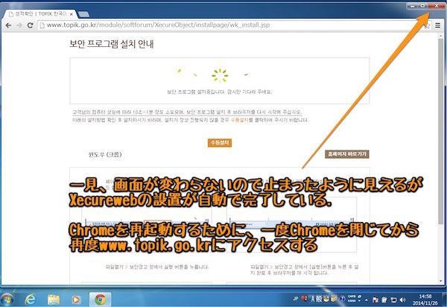Viewport: 447px width, 307px height.
Task: Click the IME toolbox icon in language bar
Action: point(334,299)
